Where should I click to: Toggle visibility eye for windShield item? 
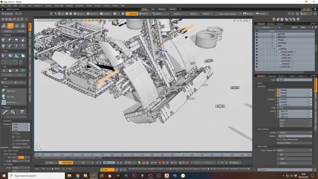click(256, 43)
